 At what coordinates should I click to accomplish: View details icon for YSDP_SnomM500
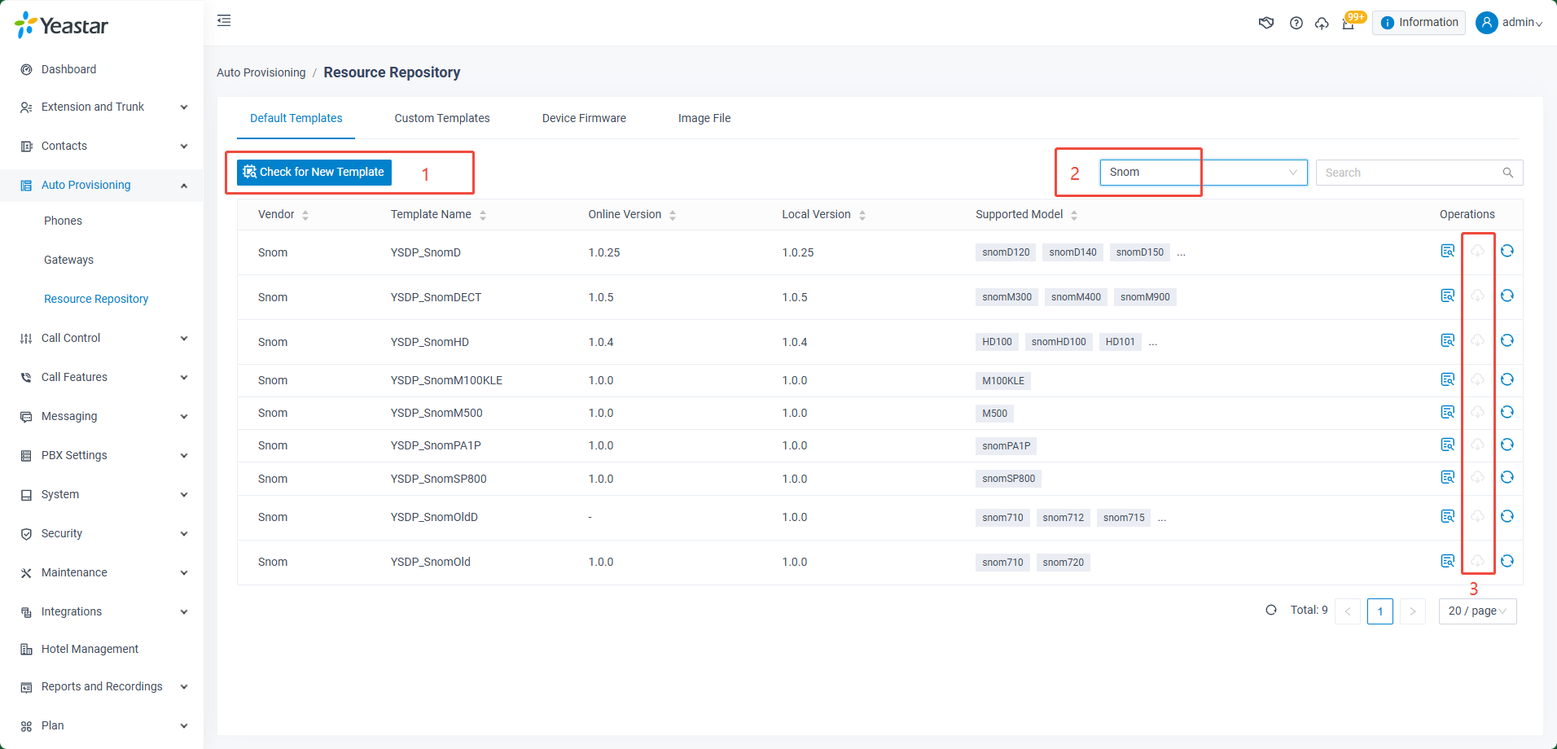[x=1448, y=412]
